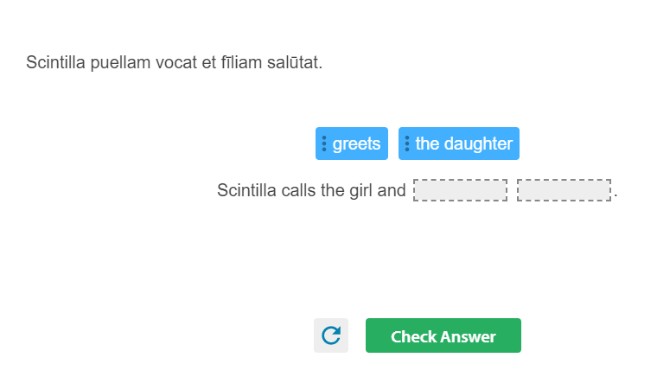Click drag handle dots on "greets" tile
Image resolution: width=657 pixels, height=383 pixels.
(x=324, y=144)
